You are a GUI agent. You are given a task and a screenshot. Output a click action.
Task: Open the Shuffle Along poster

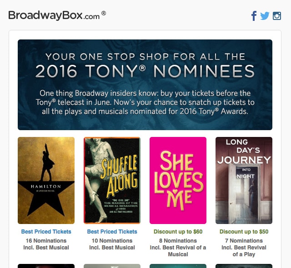click(x=112, y=180)
